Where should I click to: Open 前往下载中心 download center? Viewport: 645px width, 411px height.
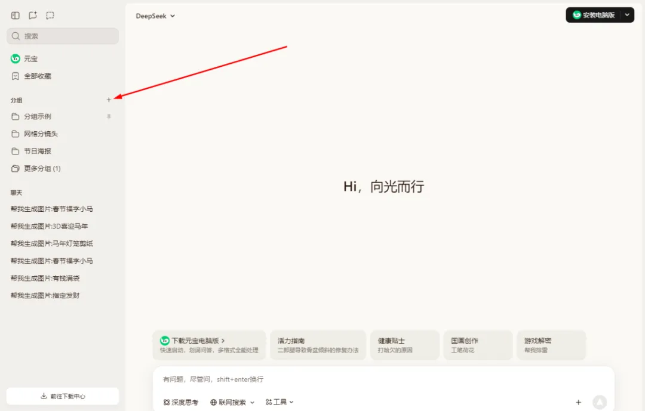coord(62,395)
